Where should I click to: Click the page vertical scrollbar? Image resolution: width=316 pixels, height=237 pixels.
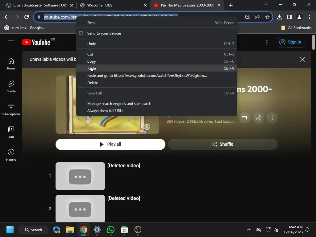point(314,42)
